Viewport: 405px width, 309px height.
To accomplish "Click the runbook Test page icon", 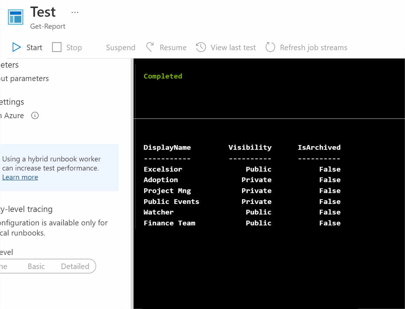I will pos(16,17).
